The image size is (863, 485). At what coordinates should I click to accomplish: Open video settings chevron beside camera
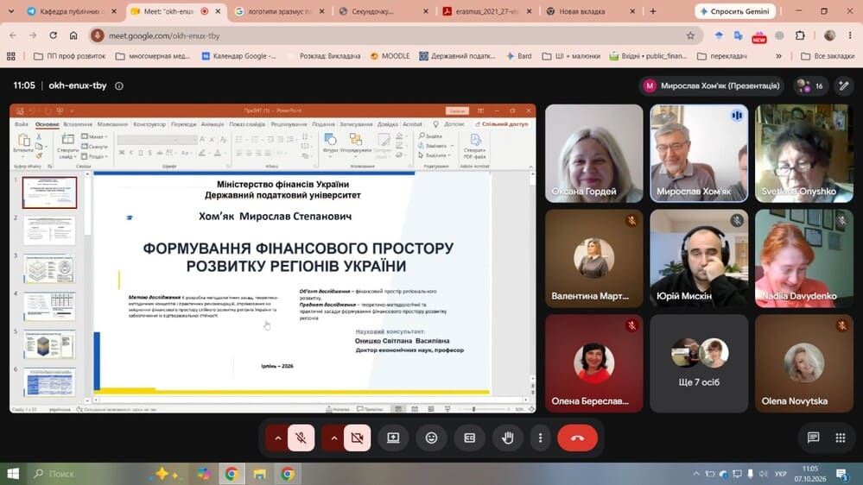coord(333,438)
